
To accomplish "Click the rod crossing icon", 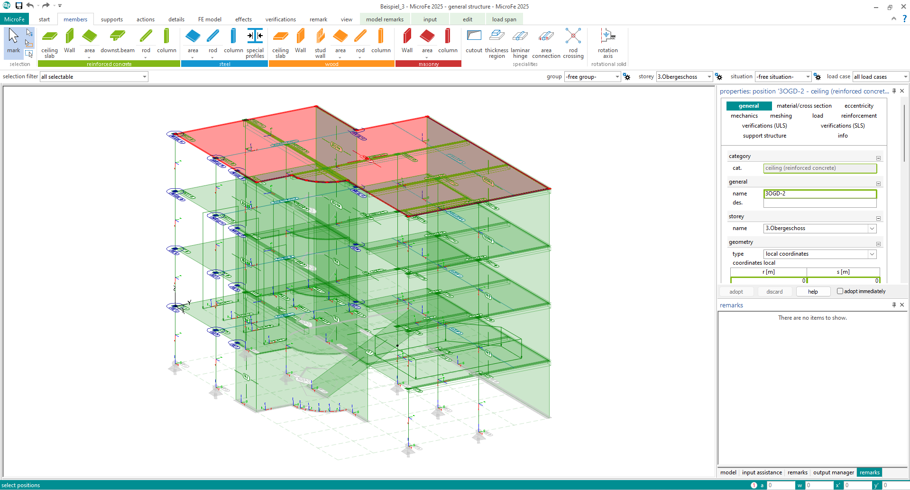I will click(x=573, y=42).
